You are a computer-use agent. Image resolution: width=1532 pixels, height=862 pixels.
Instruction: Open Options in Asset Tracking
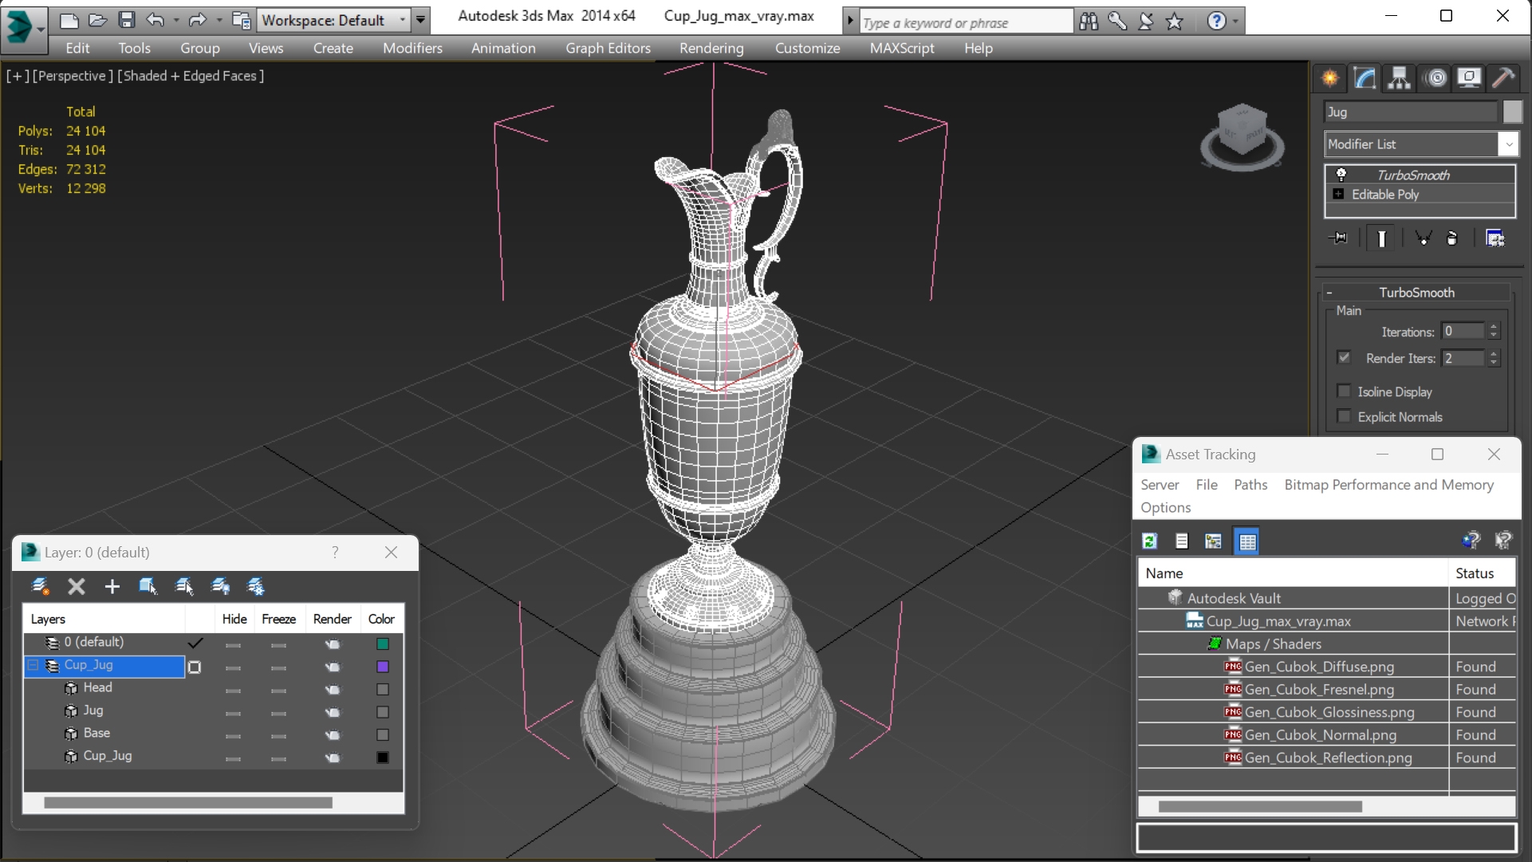point(1165,507)
